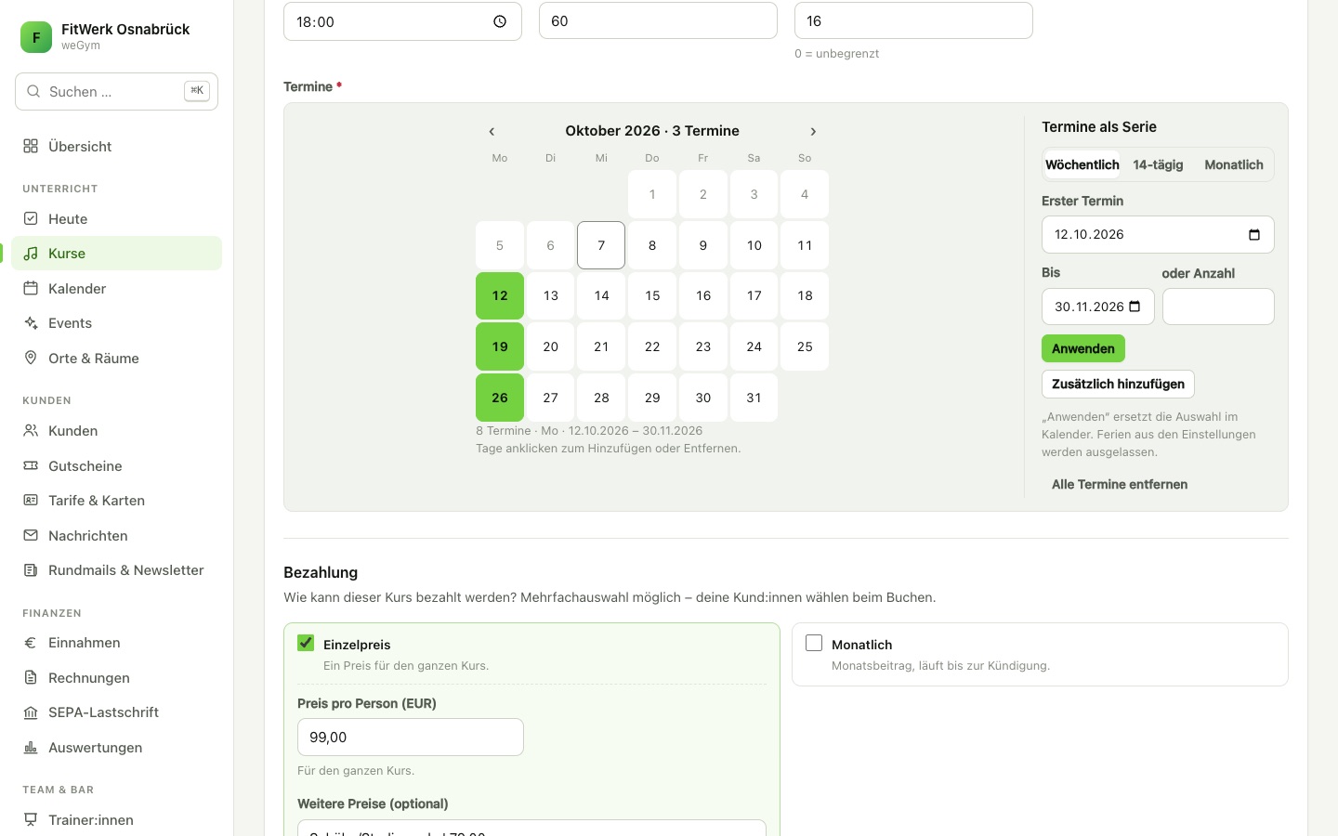Deselect October 26 in the calendar
Viewport: 1338px width, 836px height.
click(500, 398)
